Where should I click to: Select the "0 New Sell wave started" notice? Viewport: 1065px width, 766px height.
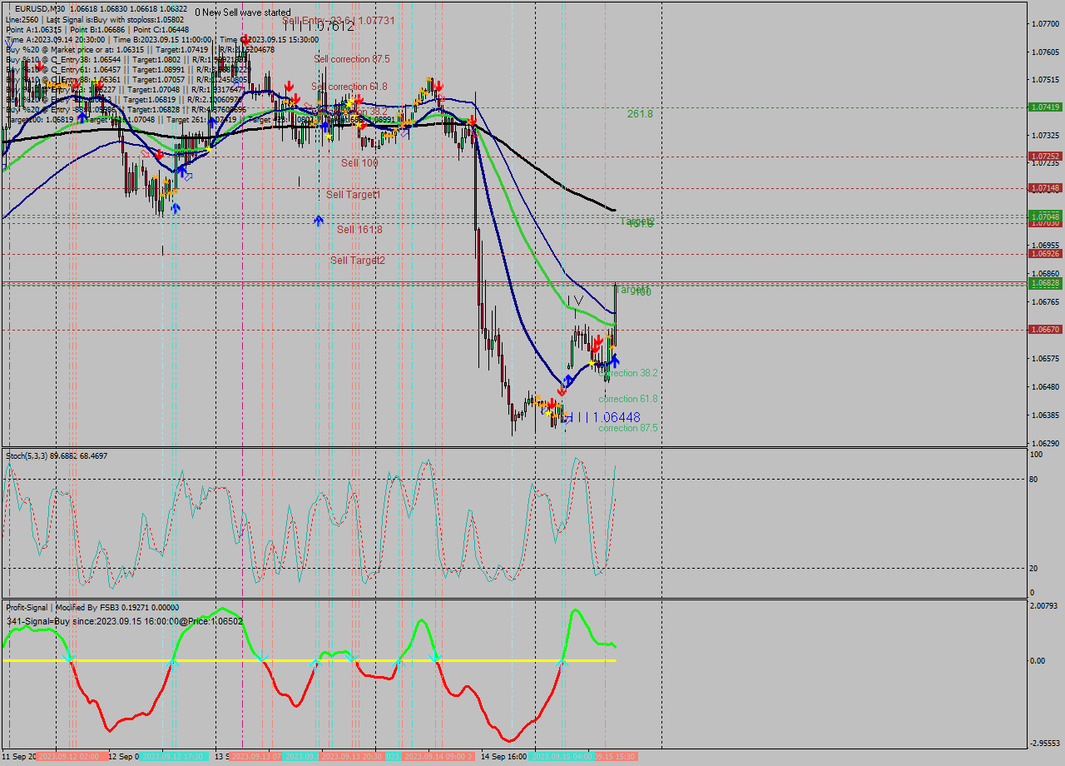point(240,13)
